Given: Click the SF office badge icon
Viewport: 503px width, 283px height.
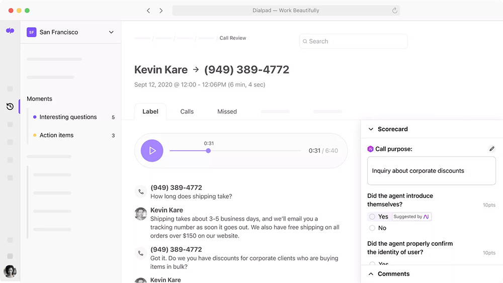Looking at the screenshot, I should point(32,32).
